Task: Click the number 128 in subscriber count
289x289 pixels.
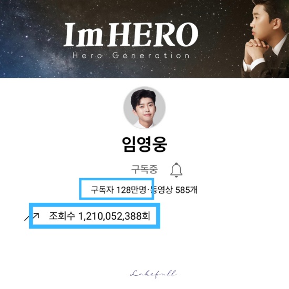Action: [x=123, y=190]
